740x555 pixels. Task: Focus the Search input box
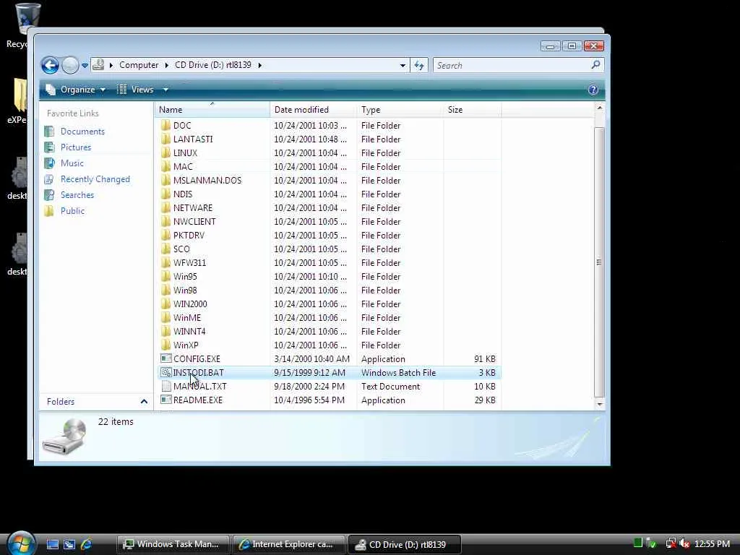pos(512,66)
